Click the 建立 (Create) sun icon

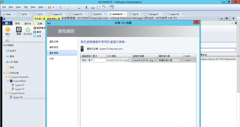point(8,30)
